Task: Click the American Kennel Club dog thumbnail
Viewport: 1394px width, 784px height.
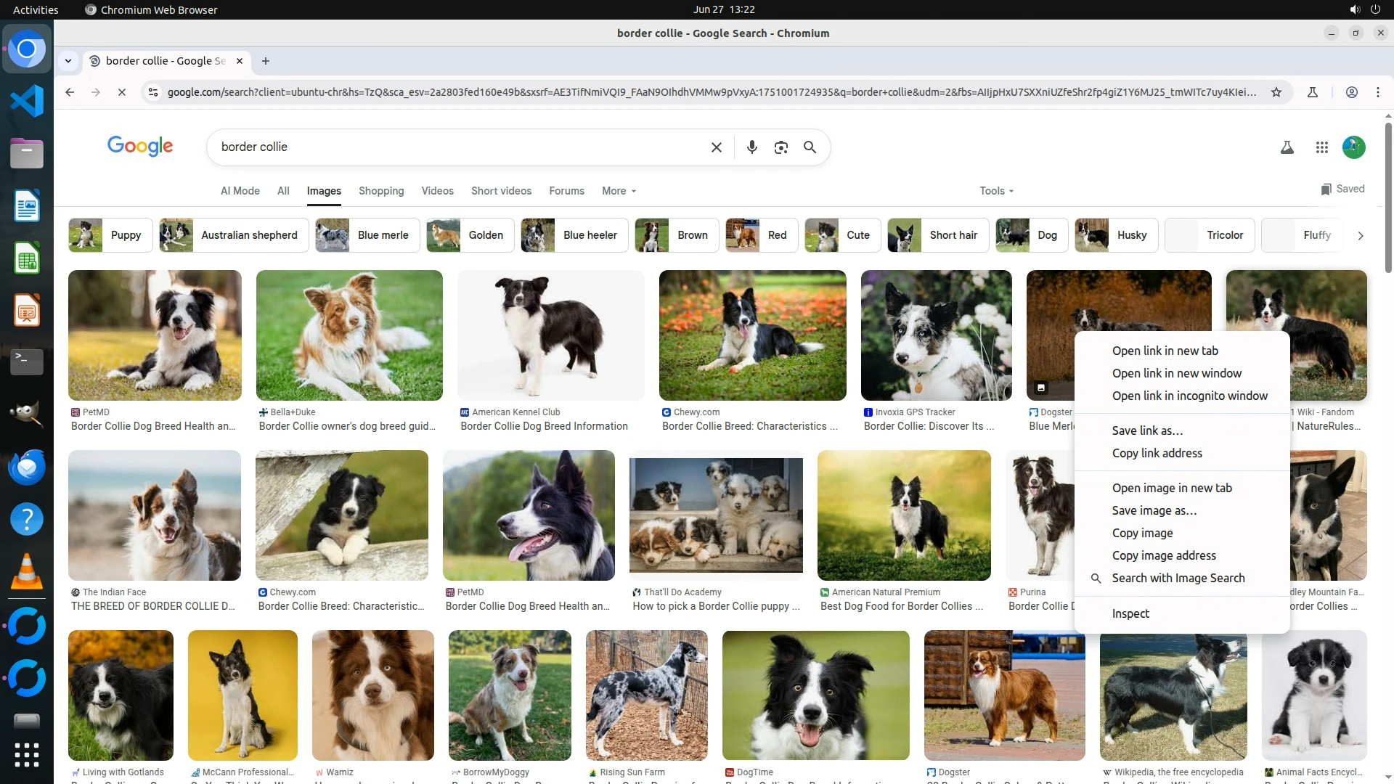Action: [x=550, y=335]
